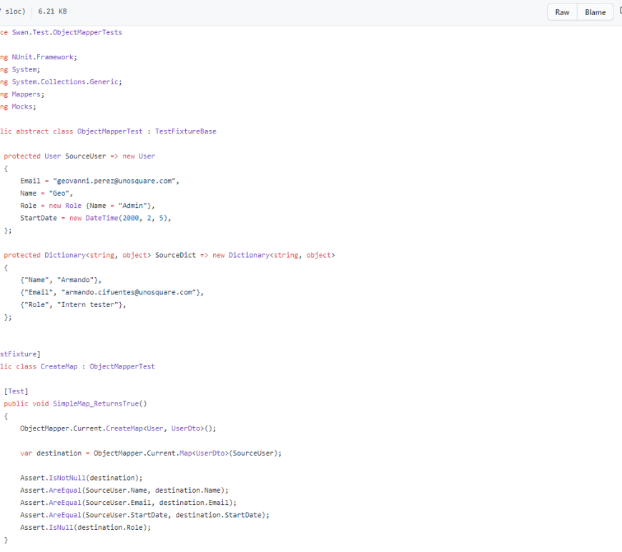622x552 pixels.
Task: Click the [Test] attribute
Action: (16, 391)
